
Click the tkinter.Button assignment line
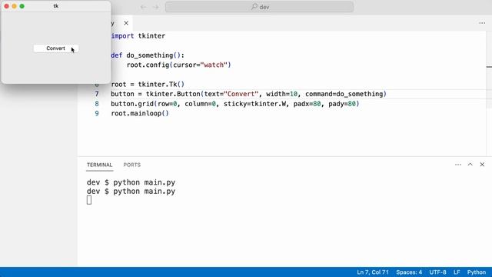(x=248, y=94)
